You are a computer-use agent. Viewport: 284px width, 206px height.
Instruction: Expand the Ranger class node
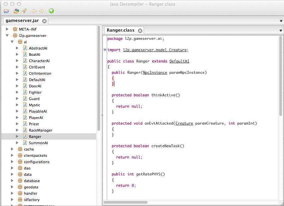17,137
